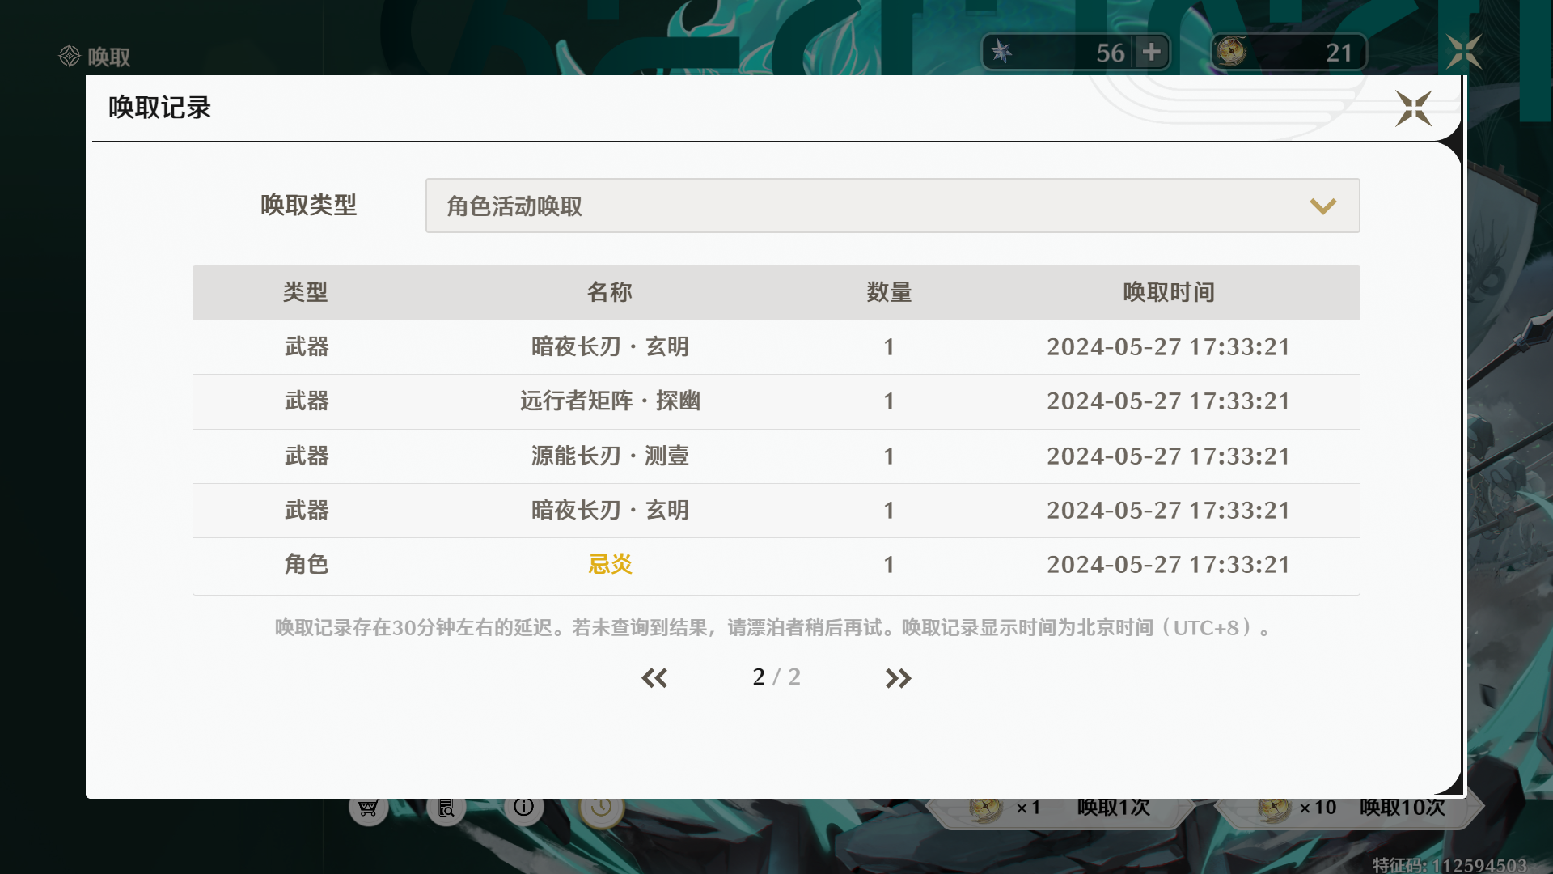Click the plus icon beside 56
The image size is (1553, 874).
tap(1151, 53)
